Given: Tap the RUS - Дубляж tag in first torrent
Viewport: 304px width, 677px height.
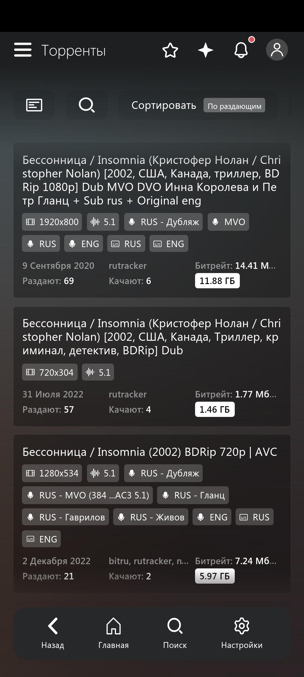Looking at the screenshot, I should (163, 222).
